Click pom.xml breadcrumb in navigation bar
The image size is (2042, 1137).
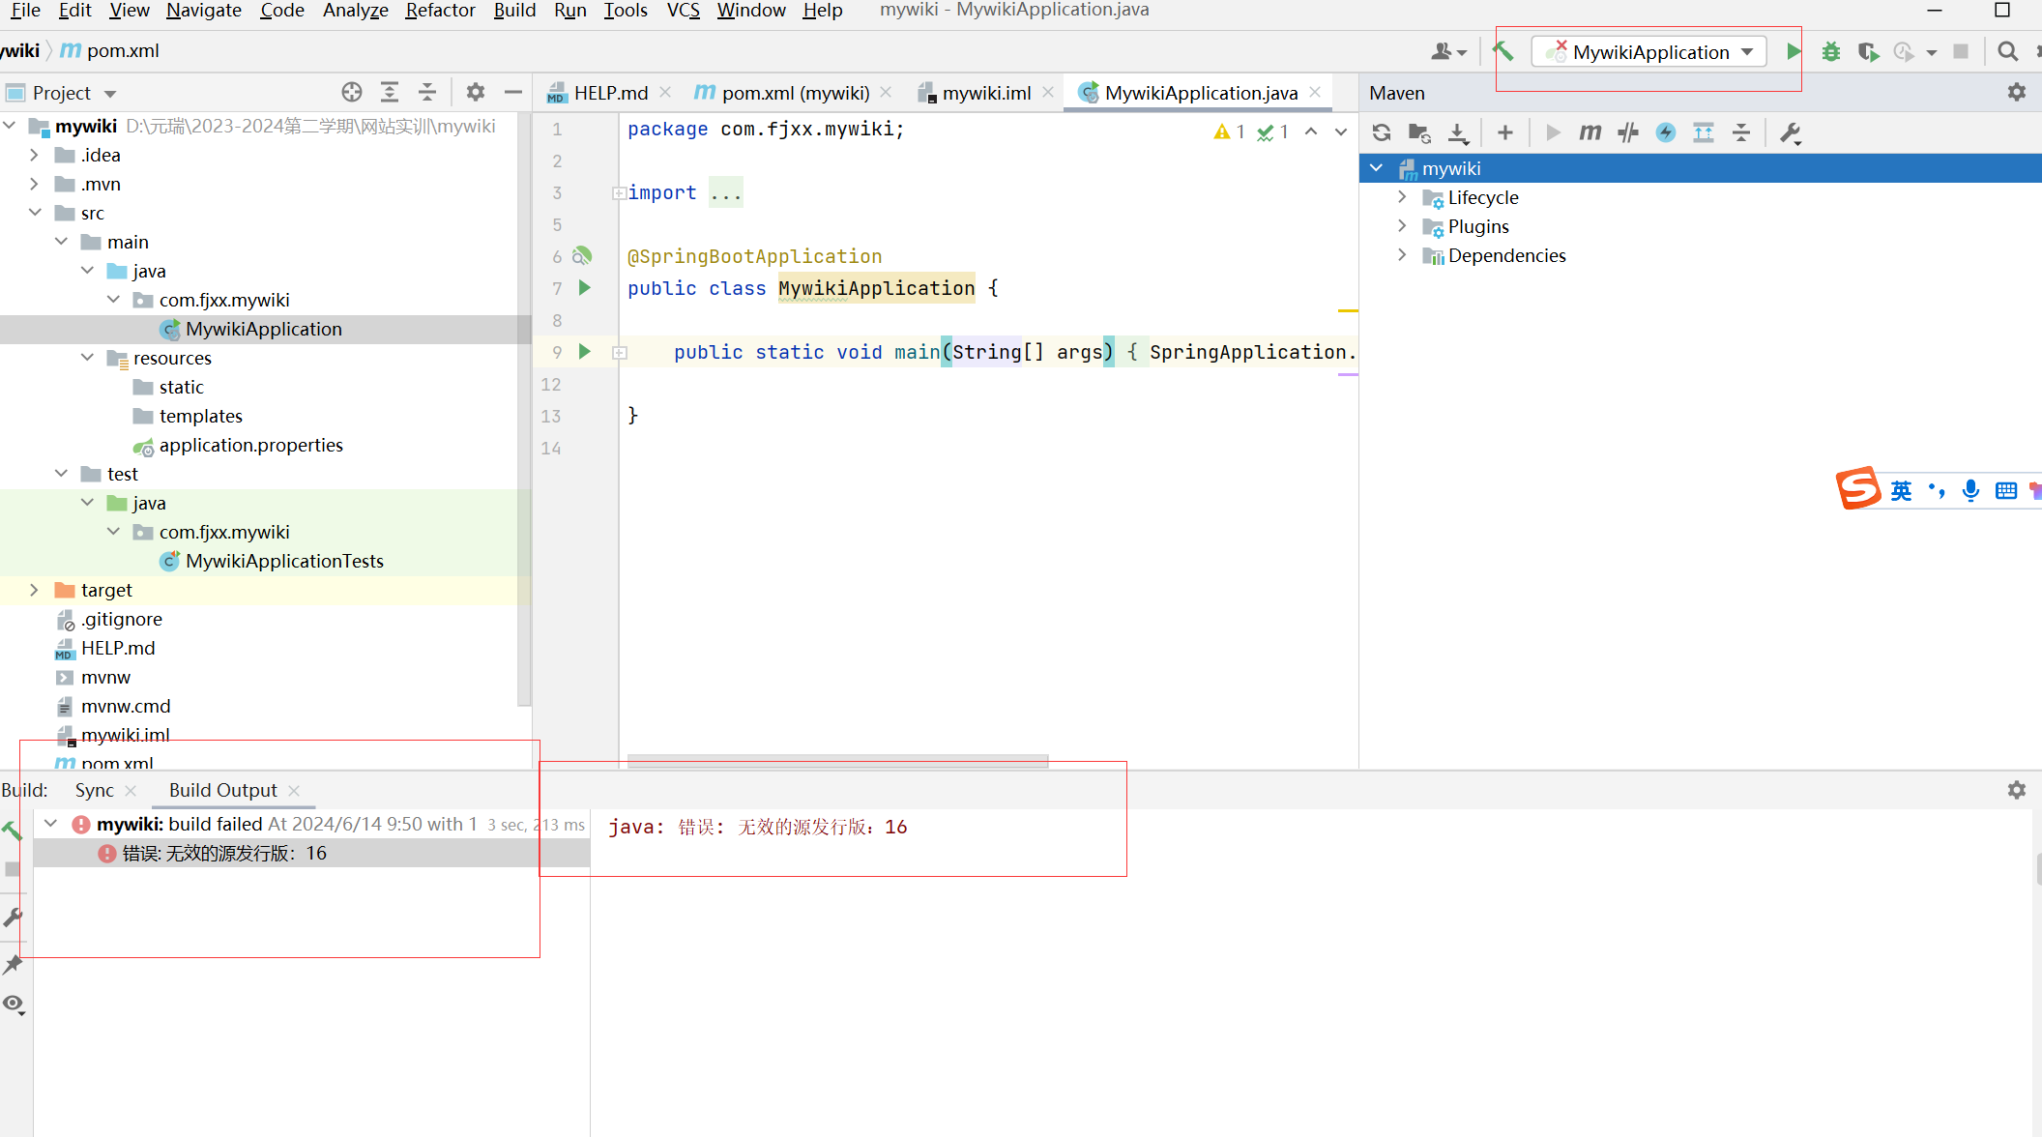coord(122,50)
